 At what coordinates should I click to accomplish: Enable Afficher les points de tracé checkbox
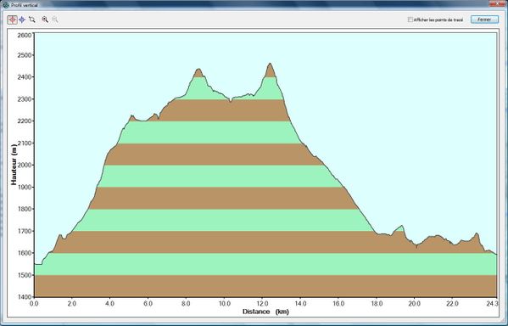tap(410, 20)
